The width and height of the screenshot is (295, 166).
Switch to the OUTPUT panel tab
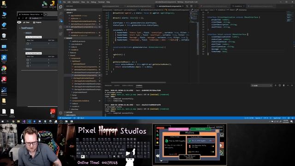click(117, 85)
